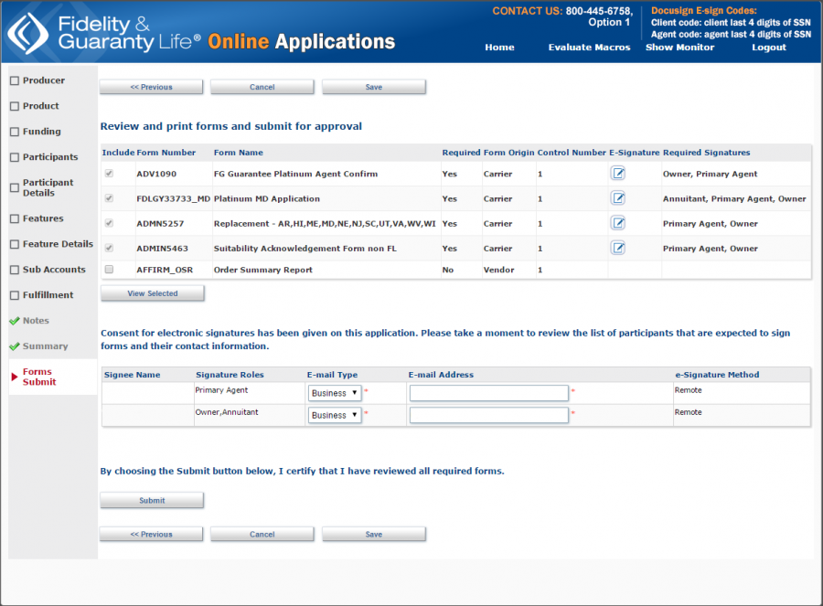Click the green checkmark beside Summary
This screenshot has width=823, height=606.
(15, 346)
